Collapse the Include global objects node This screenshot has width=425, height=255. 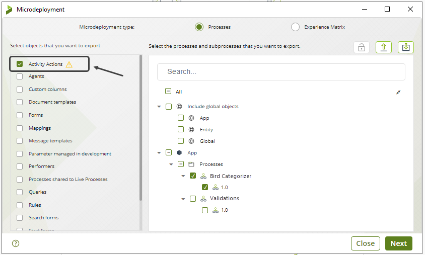click(159, 107)
